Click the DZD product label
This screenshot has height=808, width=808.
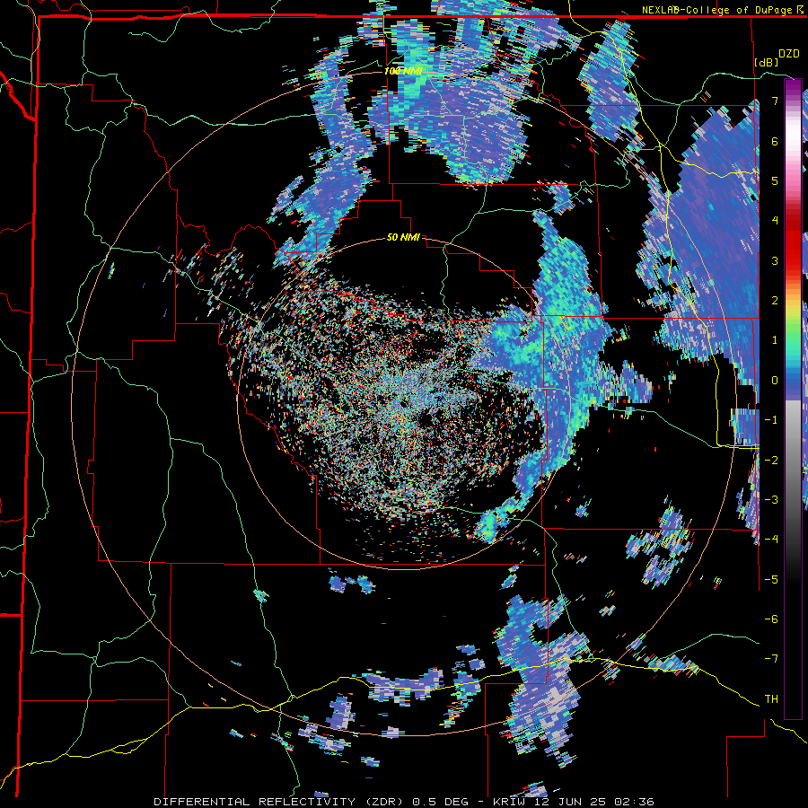[x=788, y=54]
